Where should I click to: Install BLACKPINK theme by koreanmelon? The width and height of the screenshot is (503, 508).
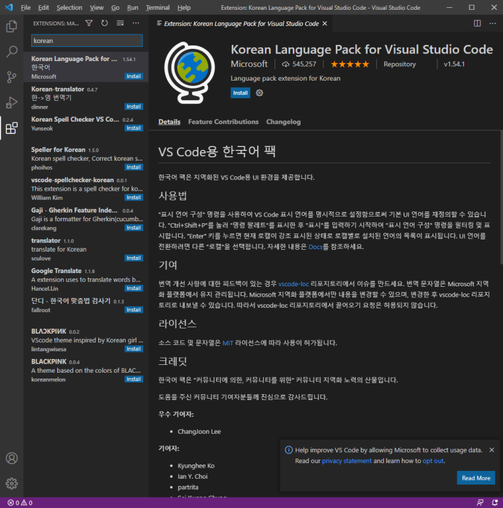[133, 379]
